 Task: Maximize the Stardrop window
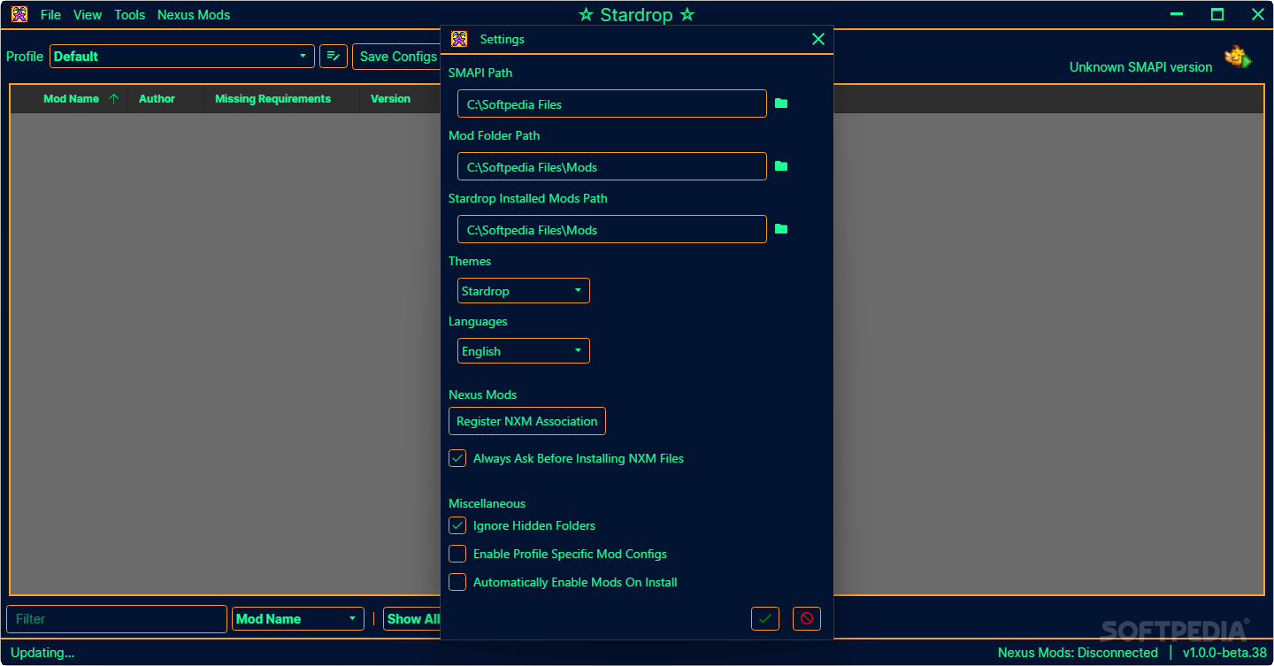pyautogui.click(x=1217, y=14)
